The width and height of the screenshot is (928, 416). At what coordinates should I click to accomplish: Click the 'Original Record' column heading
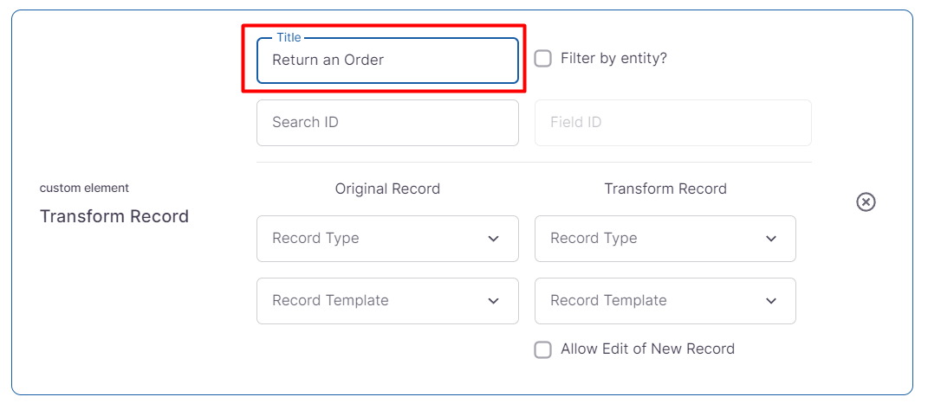pyautogui.click(x=387, y=189)
